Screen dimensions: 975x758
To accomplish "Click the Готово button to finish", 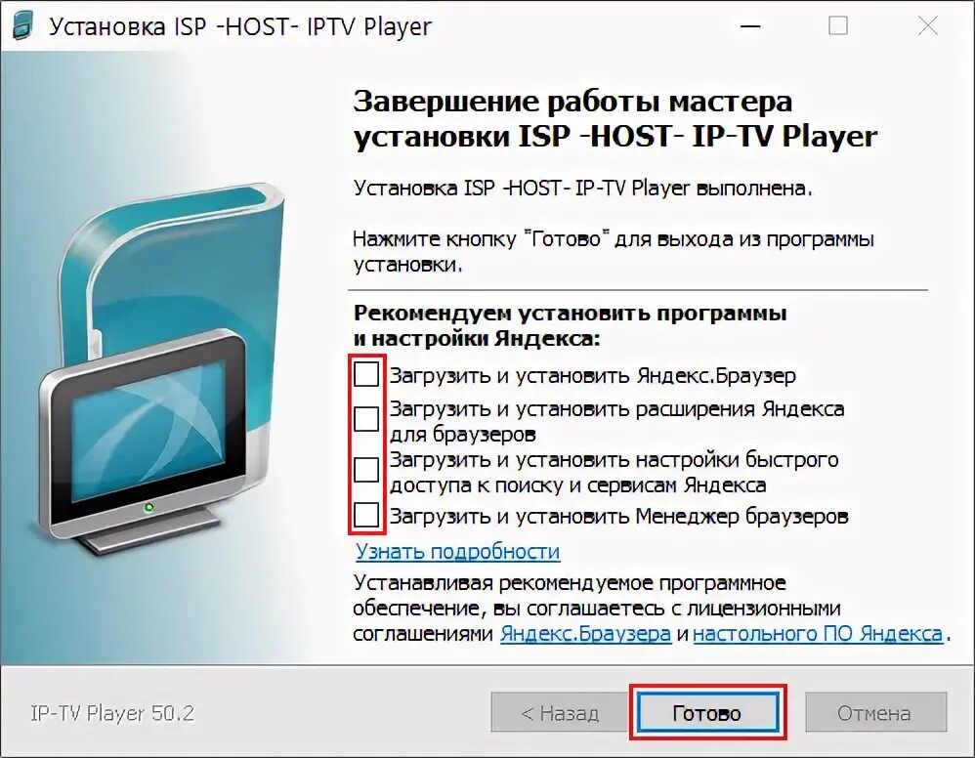I will coord(707,713).
